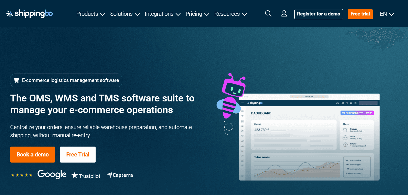Click the Google logo
Image resolution: width=408 pixels, height=195 pixels.
[x=52, y=174]
